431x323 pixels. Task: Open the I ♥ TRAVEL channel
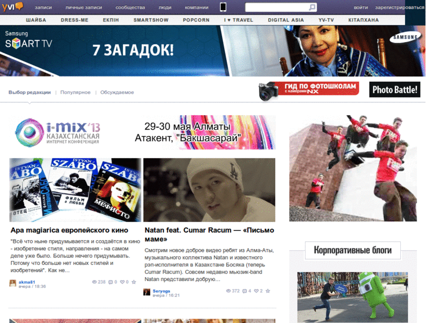(238, 20)
